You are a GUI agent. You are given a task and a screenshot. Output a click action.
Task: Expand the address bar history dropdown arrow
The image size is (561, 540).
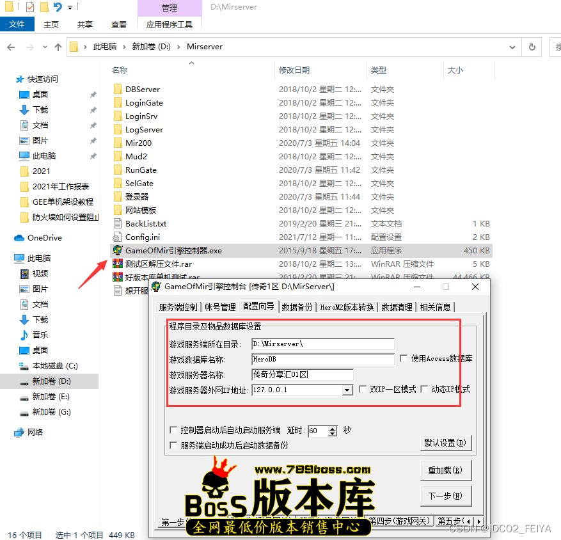(x=512, y=47)
